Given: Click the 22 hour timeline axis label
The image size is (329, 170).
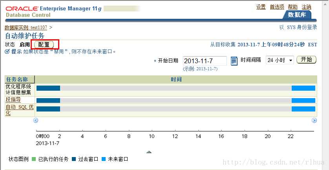Looking at the screenshot, I should click(291, 136).
